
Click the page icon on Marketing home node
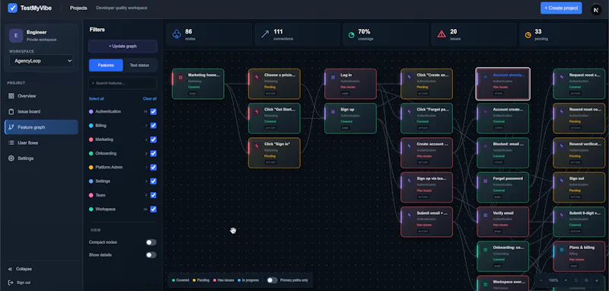click(x=180, y=77)
